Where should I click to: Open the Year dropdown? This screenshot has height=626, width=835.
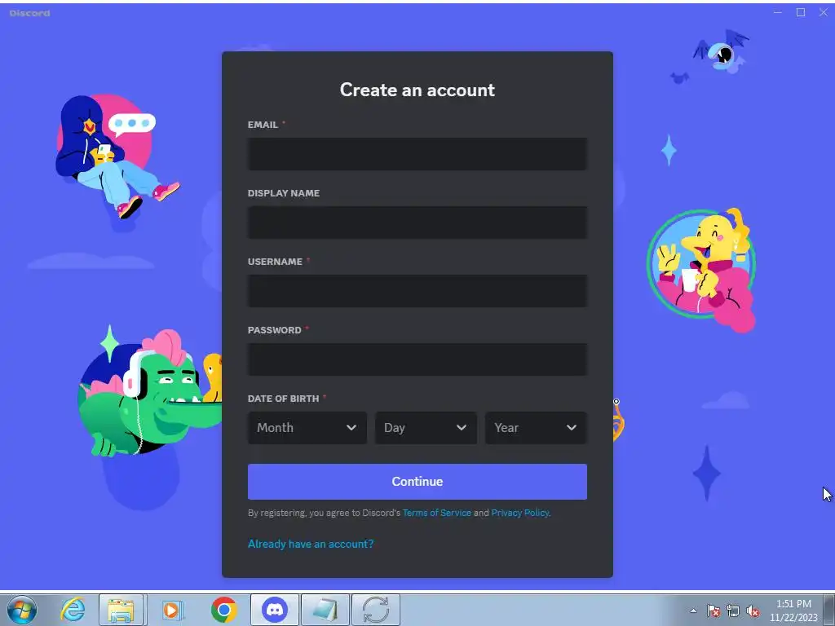pyautogui.click(x=536, y=427)
